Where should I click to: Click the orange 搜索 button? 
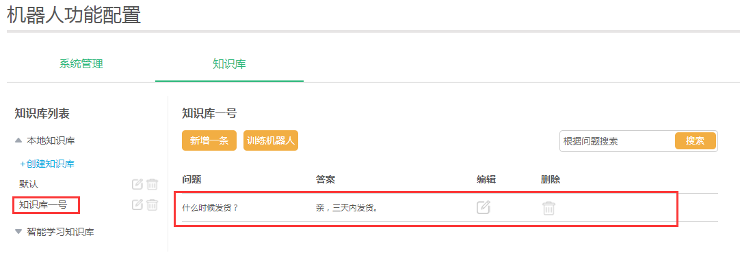pos(695,140)
